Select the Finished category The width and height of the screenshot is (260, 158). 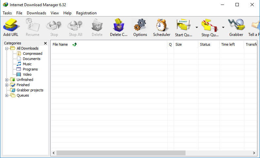coord(23,85)
